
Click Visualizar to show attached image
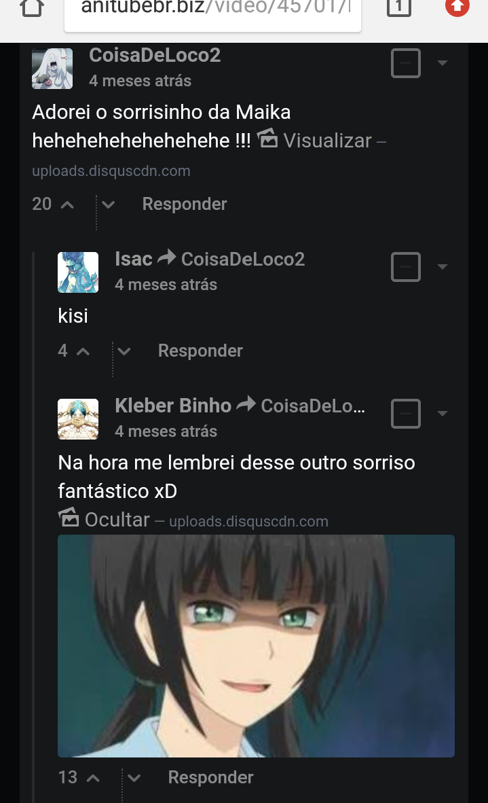(327, 141)
